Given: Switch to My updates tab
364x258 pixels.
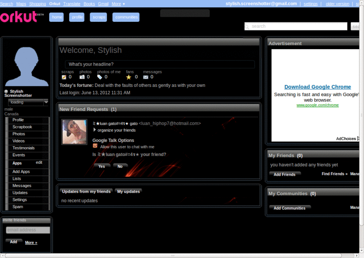Looking at the screenshot, I should click(x=128, y=192).
